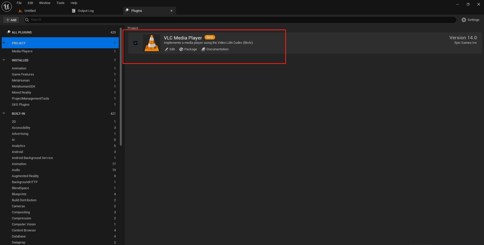Select built-in Animation category with 17 plugins
Viewport: 484px width, 245px height.
point(60,164)
